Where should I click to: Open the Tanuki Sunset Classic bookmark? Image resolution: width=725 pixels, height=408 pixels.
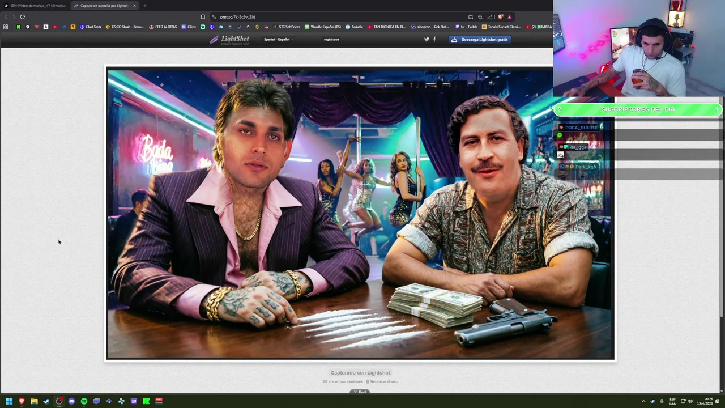(501, 27)
